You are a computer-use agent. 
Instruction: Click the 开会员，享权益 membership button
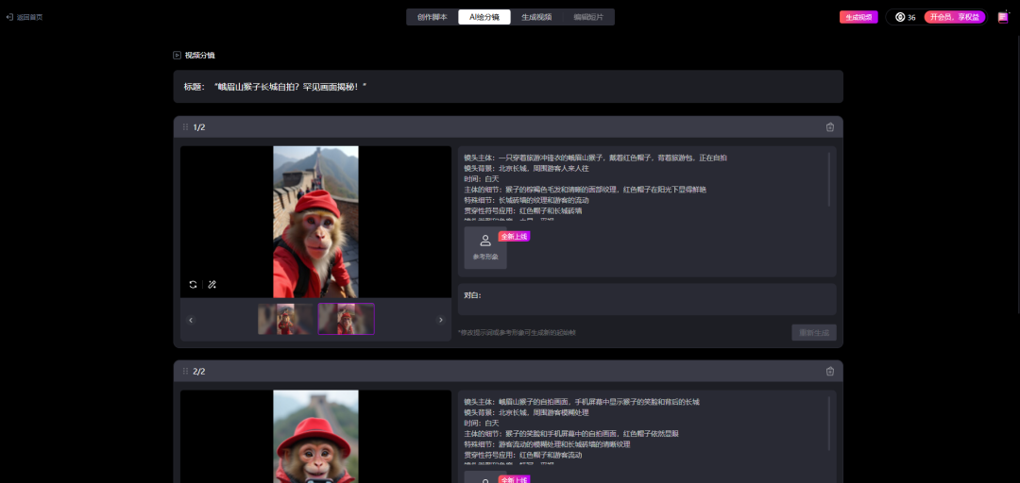954,18
